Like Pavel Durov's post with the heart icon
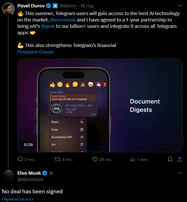The width and height of the screenshot is (187, 202). pyautogui.click(x=95, y=159)
